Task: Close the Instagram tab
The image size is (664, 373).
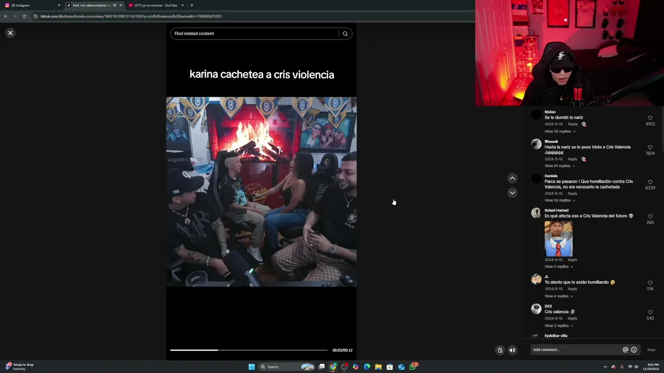Action: coord(59,5)
